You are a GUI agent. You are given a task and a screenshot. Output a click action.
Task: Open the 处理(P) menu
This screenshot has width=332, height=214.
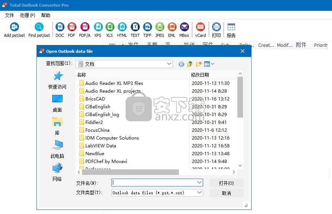pos(28,15)
